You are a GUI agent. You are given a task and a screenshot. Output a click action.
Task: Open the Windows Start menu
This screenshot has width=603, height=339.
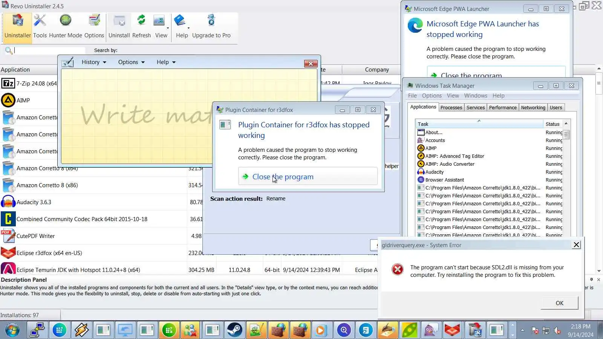pos(12,330)
